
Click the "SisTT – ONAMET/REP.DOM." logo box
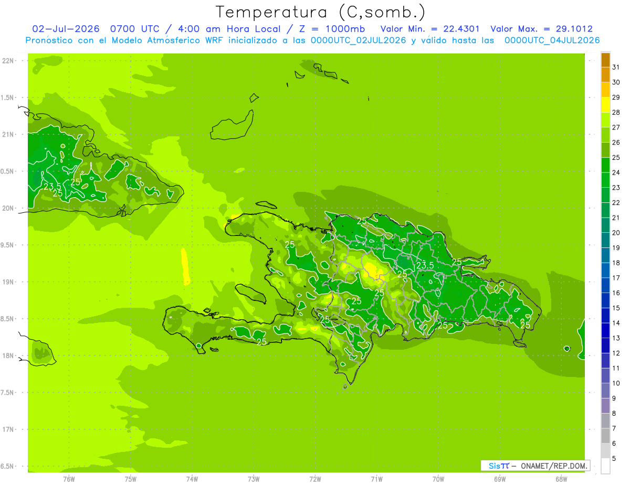pyautogui.click(x=534, y=466)
